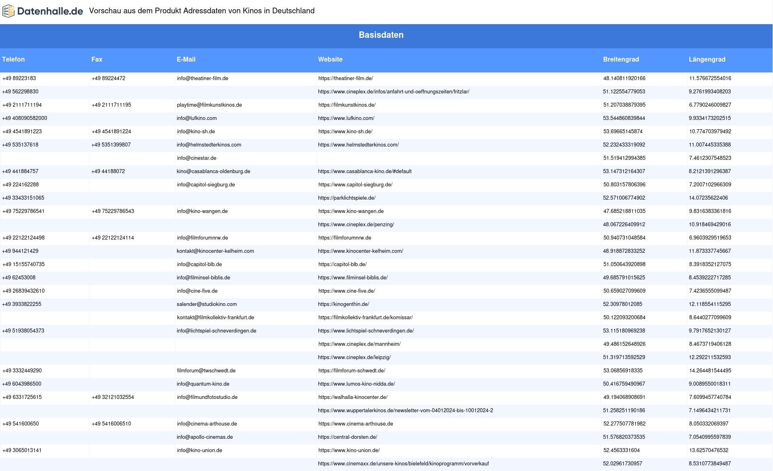Screen dimensions: 773x471
Task: Open https://filmkunstkinos.de/ website entry
Action: click(x=347, y=105)
